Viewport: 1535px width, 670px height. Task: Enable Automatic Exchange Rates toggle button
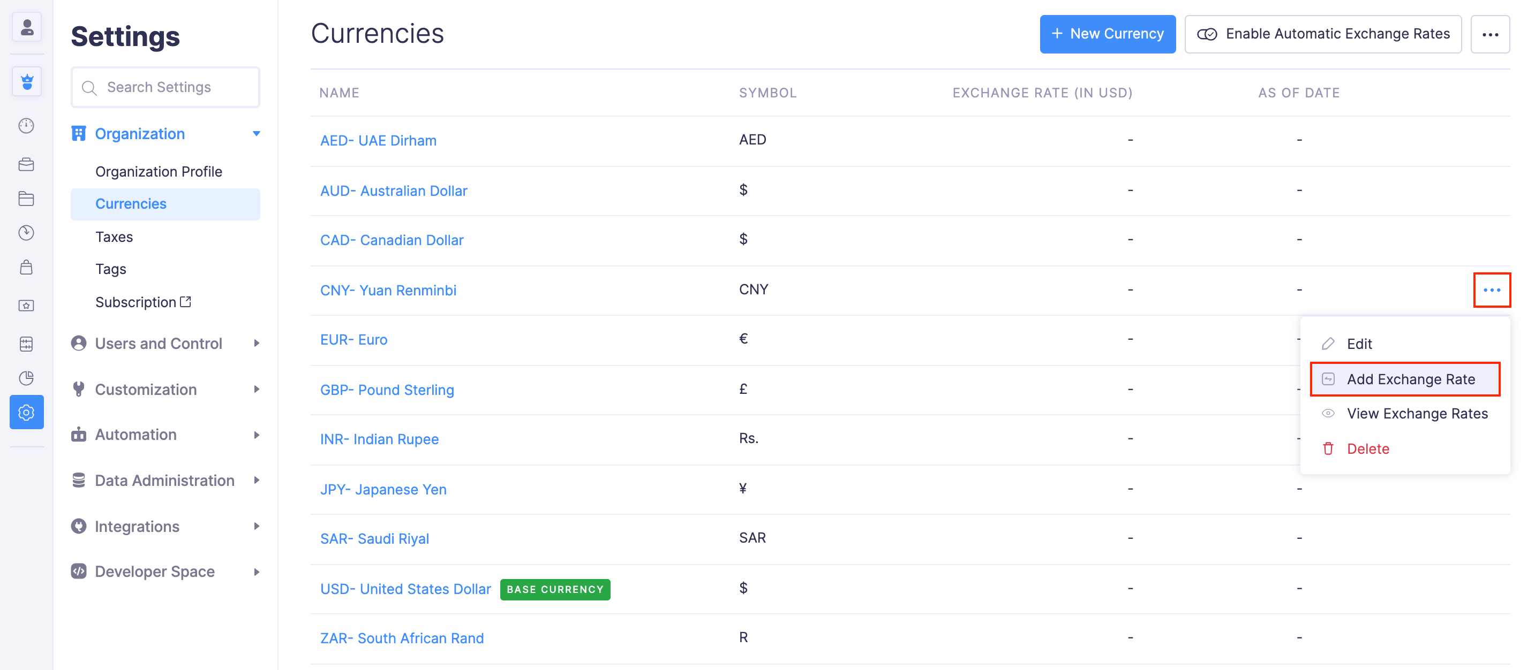click(1322, 34)
